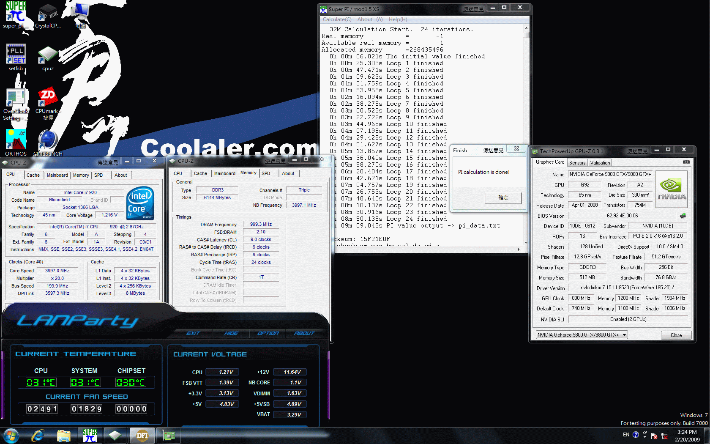
Task: Click the Core Speed 3997.0 MHz value
Action: pyautogui.click(x=57, y=271)
